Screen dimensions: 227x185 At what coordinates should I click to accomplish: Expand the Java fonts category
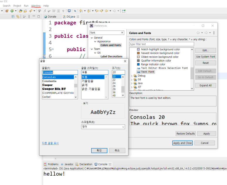pyautogui.click(x=132, y=83)
